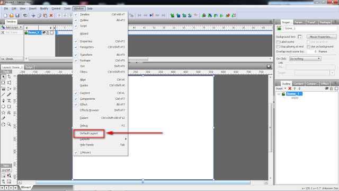
Task: Open the Add Script dropdown
Action: pyautogui.click(x=12, y=27)
